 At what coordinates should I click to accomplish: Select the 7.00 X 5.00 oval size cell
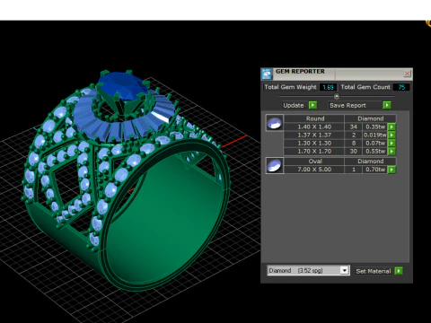(x=314, y=170)
